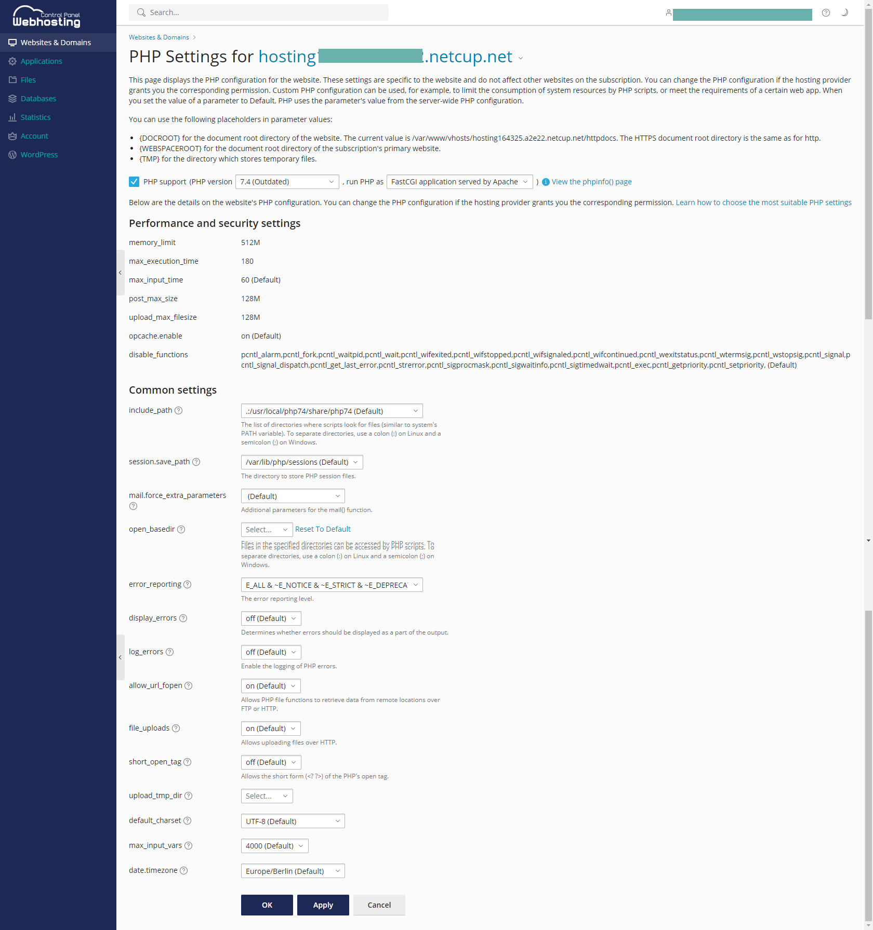
Task: Click the Webhosting Control Panel logo
Action: 47,17
